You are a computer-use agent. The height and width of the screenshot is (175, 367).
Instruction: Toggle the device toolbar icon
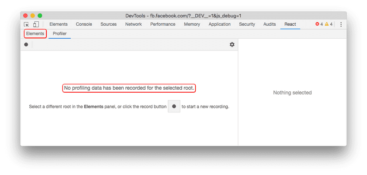coord(36,24)
